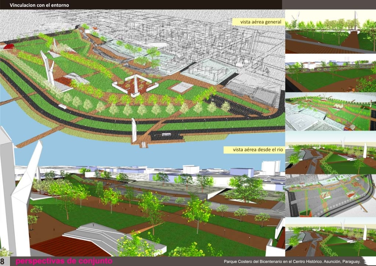Open the topmost thumbnail in the right column
Viewport: 376px width, 266px height.
pos(330,32)
